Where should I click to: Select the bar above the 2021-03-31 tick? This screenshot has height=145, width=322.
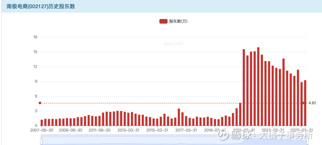(x=244, y=87)
